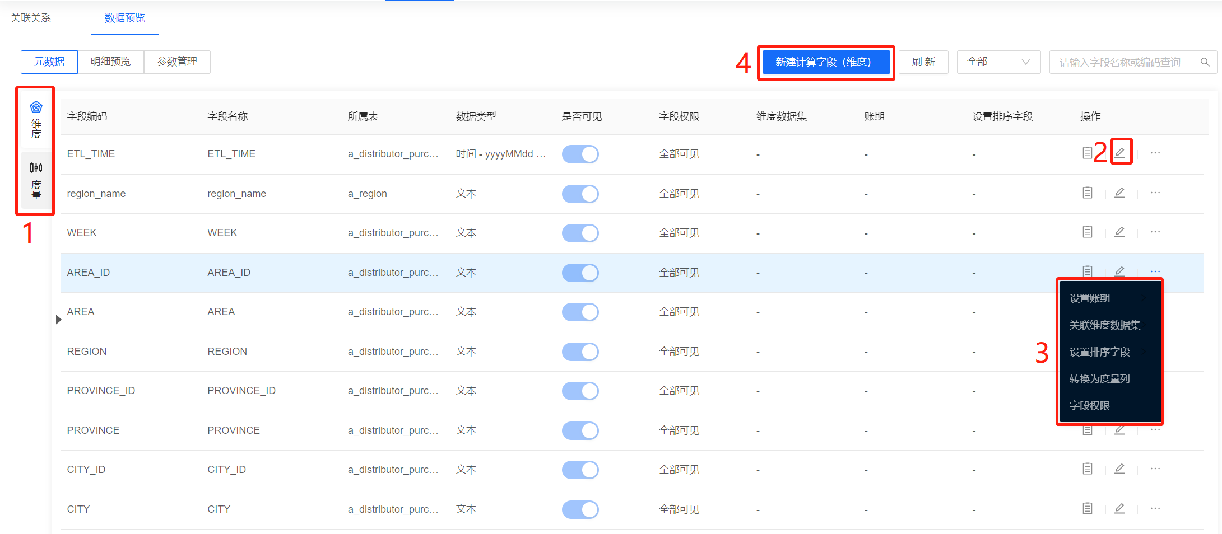Toggle visibility switch for AREA
The height and width of the screenshot is (534, 1222).
click(x=580, y=312)
